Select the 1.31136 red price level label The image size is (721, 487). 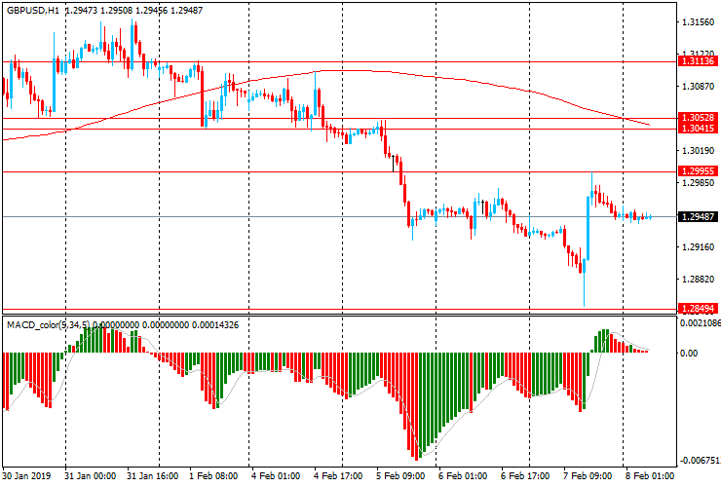[x=699, y=61]
